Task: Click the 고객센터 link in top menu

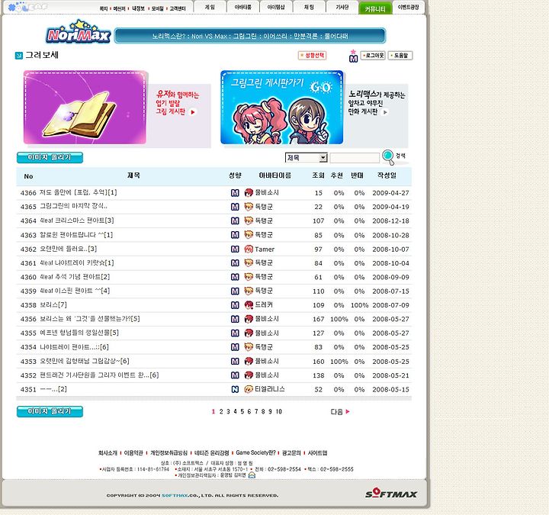Action: [178, 8]
